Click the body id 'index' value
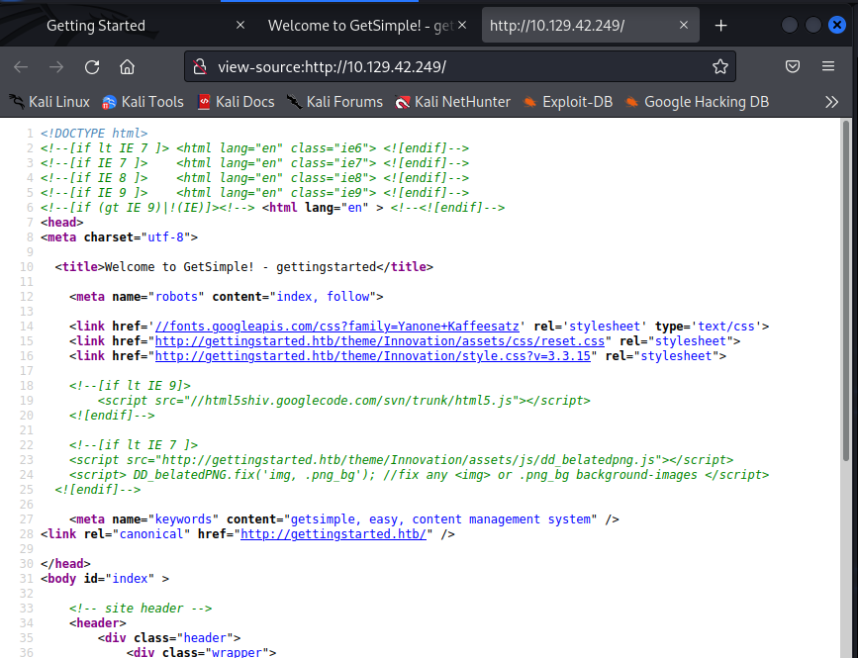 (130, 579)
